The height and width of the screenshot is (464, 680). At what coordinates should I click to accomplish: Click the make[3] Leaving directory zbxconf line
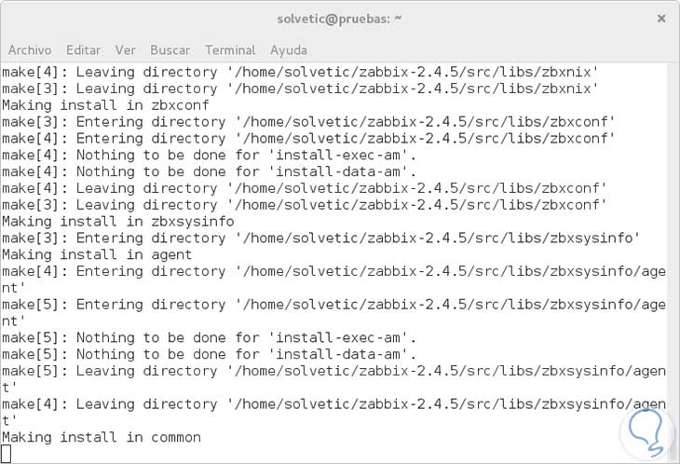[x=304, y=205]
